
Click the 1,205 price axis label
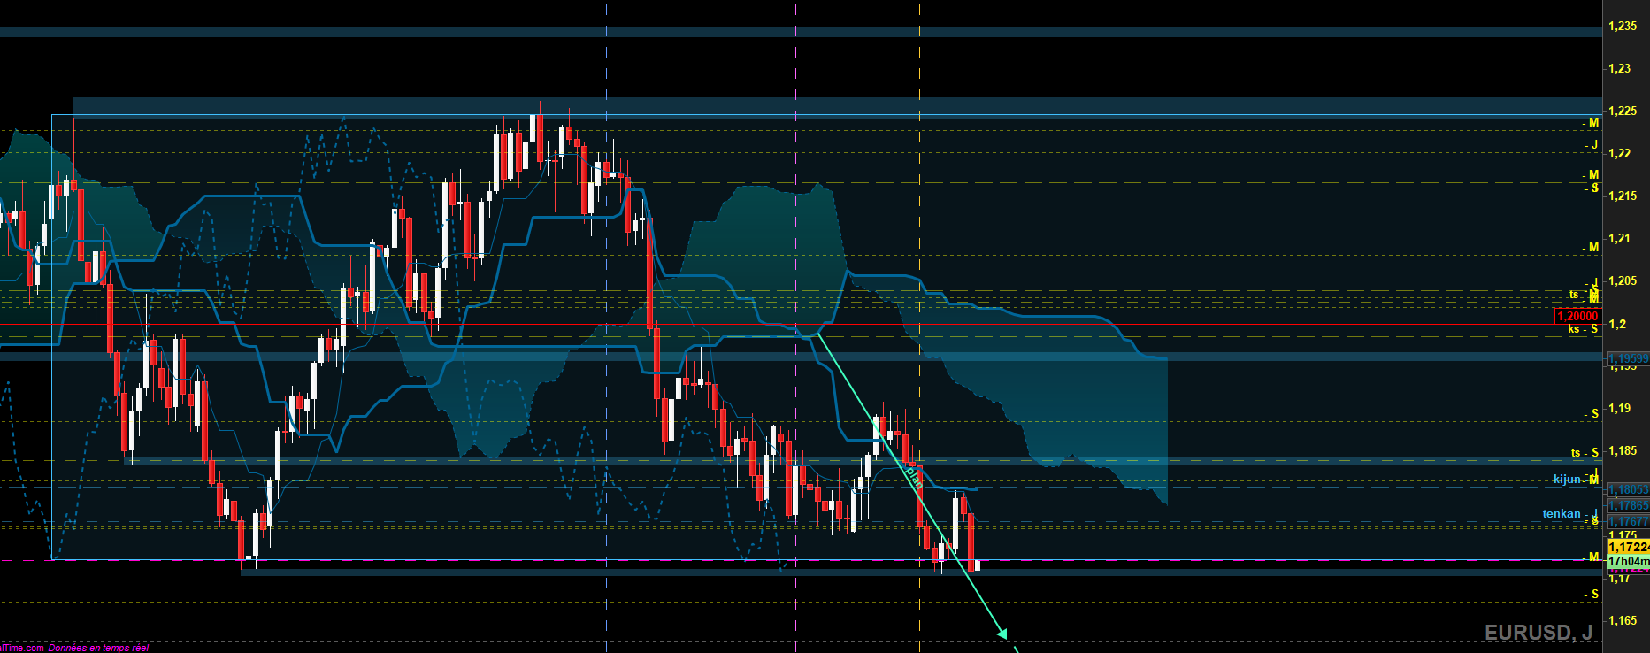pos(1623,280)
